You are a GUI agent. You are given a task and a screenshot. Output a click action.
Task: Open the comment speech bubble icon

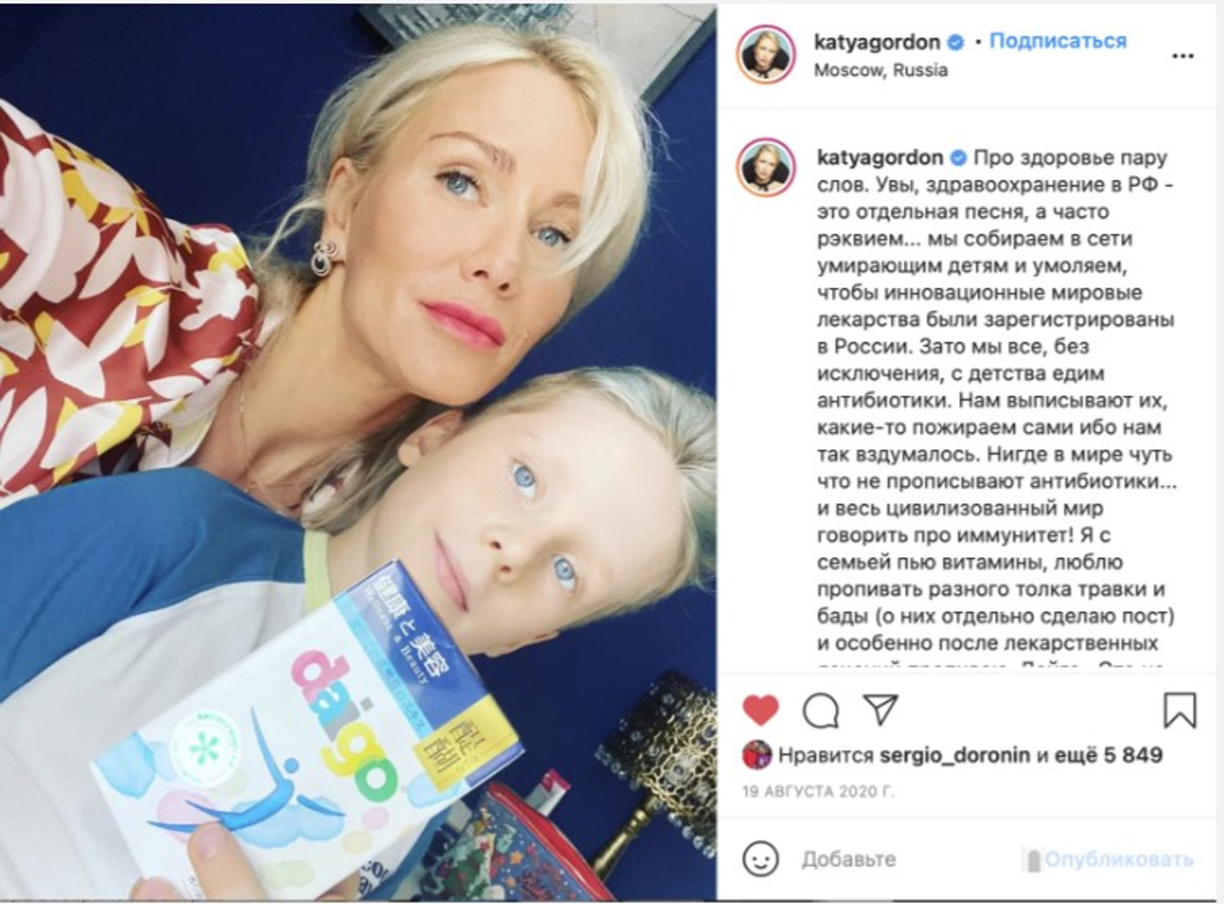click(x=820, y=710)
